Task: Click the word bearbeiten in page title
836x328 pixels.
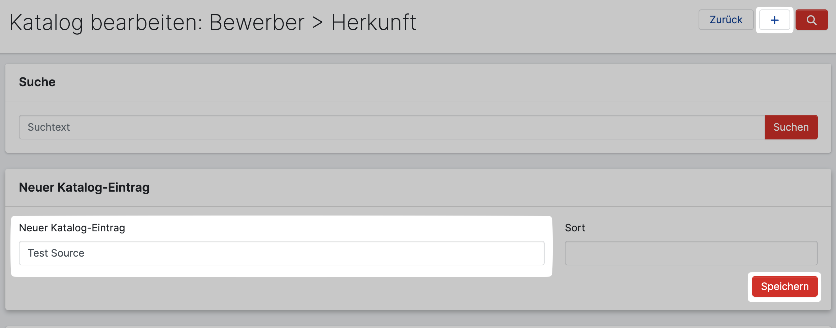Action: click(x=146, y=23)
